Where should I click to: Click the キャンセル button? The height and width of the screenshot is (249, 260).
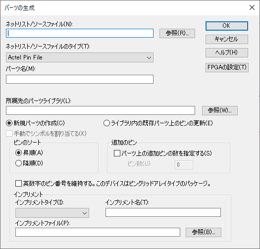click(x=227, y=39)
